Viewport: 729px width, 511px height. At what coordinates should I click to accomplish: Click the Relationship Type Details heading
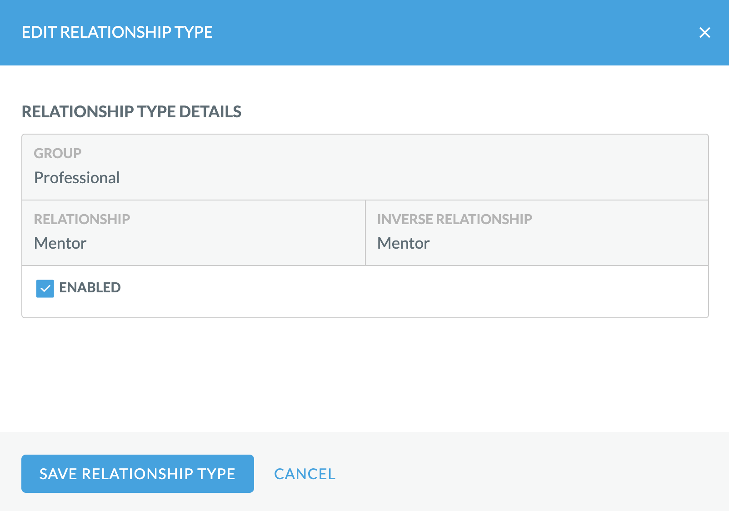point(131,112)
